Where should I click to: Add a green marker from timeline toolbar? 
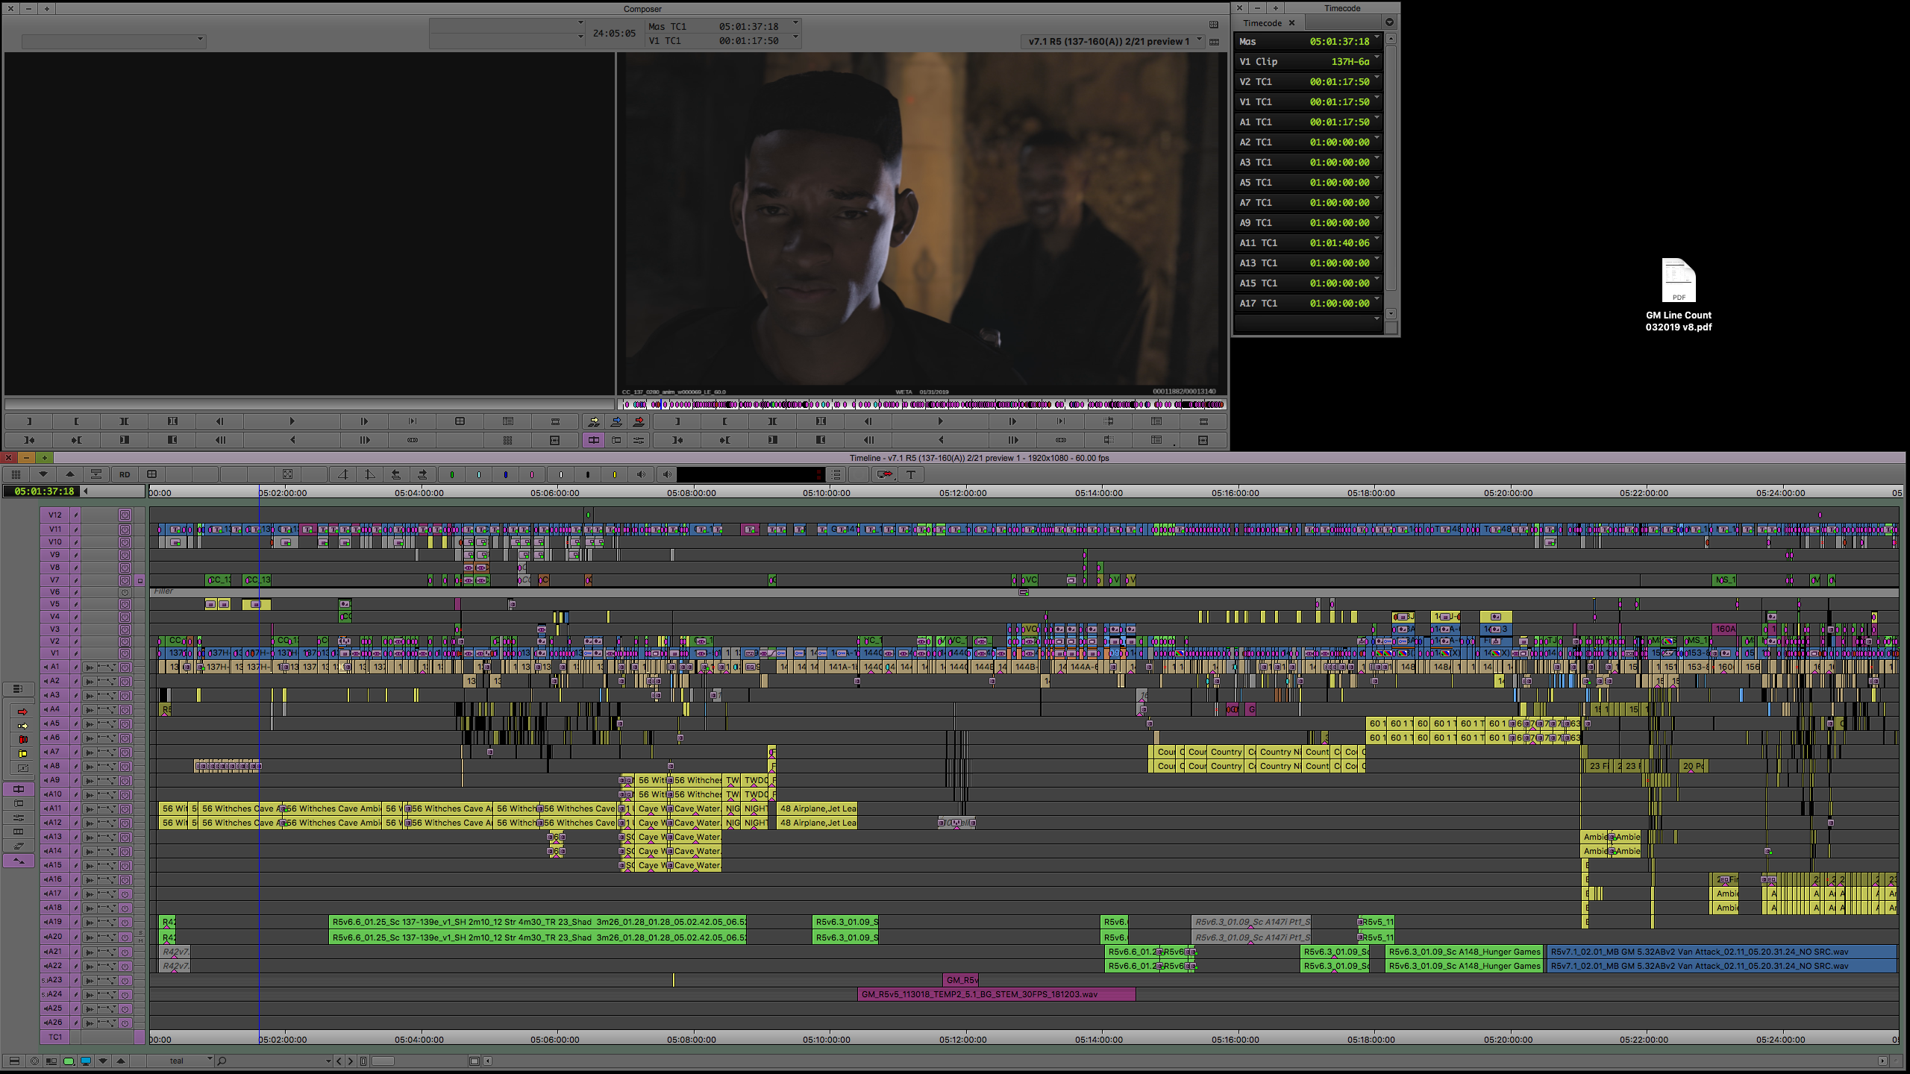451,474
